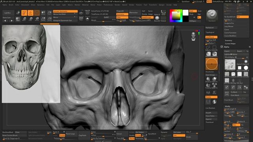Open the Help menu
The height and width of the screenshot is (142, 253).
click(175, 5)
